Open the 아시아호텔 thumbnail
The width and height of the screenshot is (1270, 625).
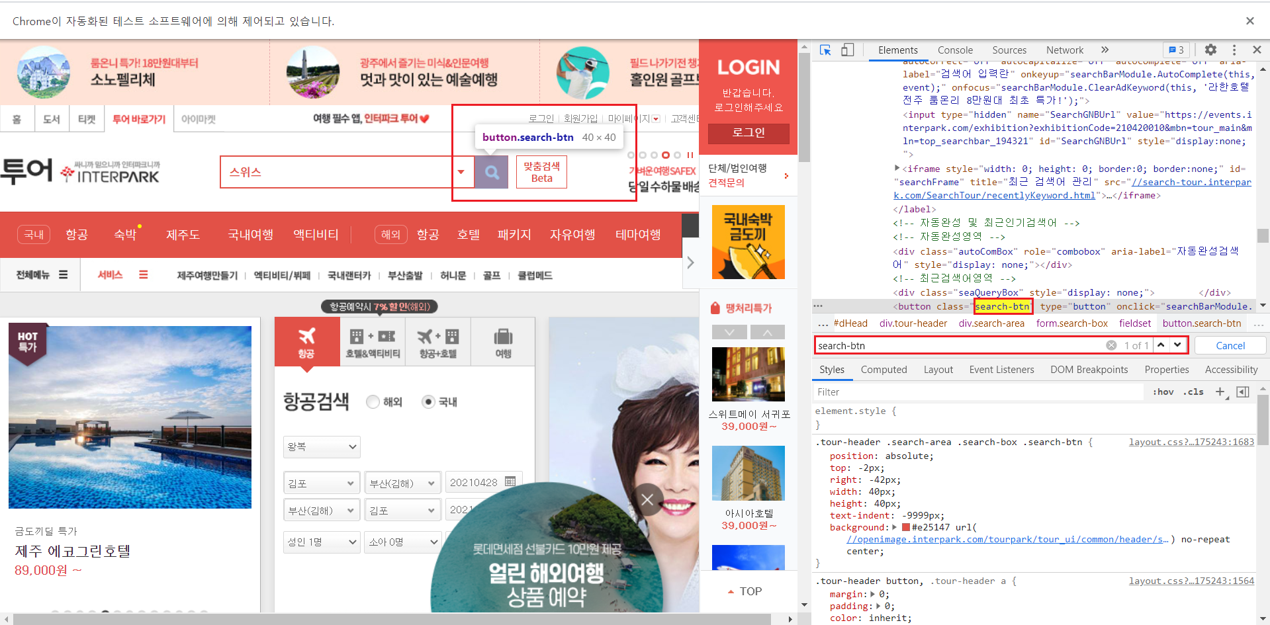(748, 473)
